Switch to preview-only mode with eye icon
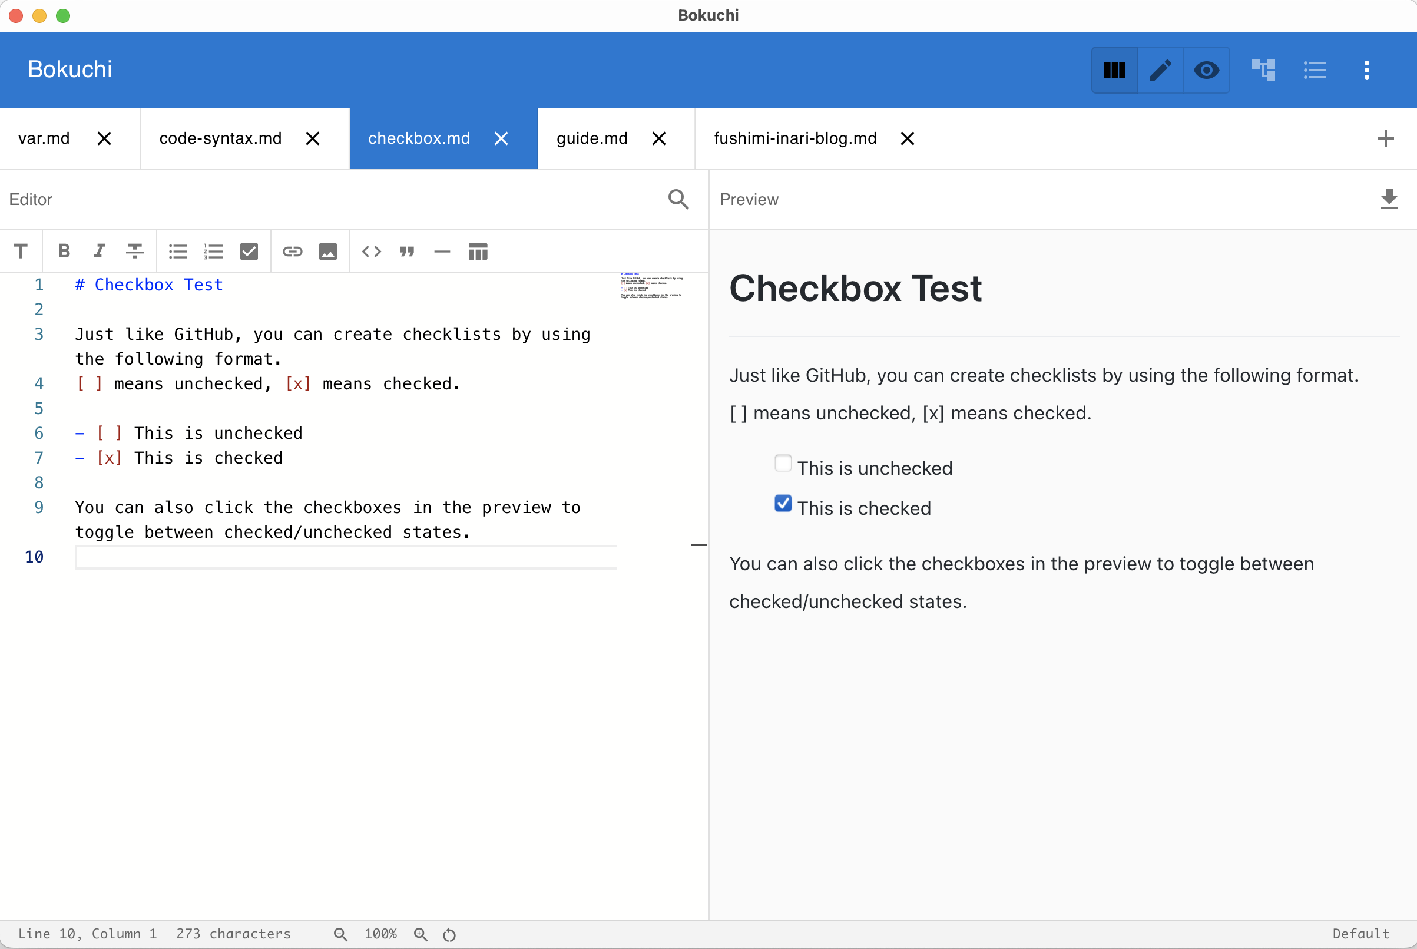The image size is (1417, 949). pyautogui.click(x=1206, y=70)
